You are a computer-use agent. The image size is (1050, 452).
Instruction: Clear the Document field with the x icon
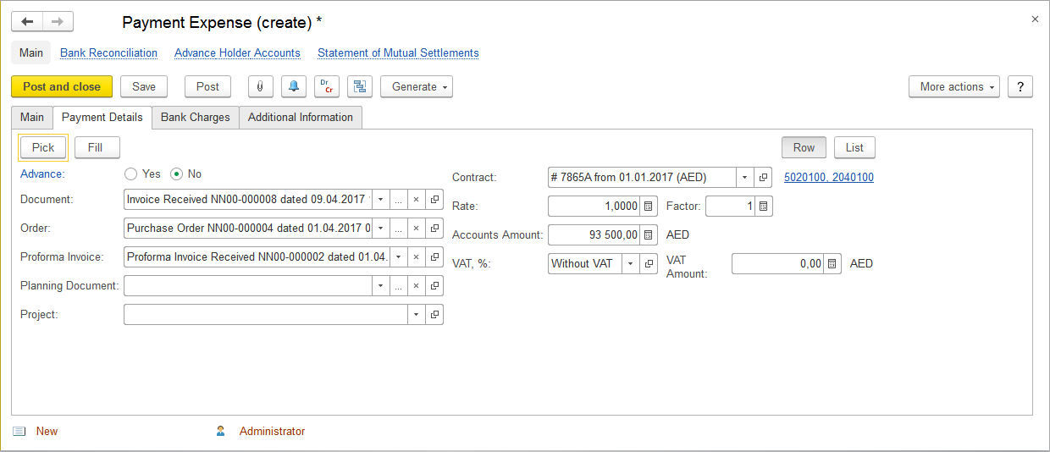416,200
